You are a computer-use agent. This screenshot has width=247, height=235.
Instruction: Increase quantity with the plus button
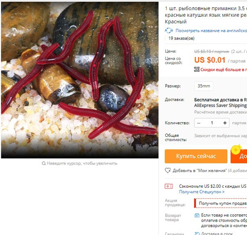225,123
